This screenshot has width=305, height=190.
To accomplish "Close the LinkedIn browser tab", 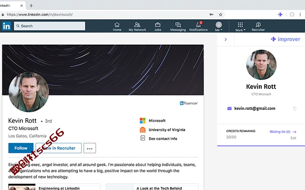I will point(21,6).
